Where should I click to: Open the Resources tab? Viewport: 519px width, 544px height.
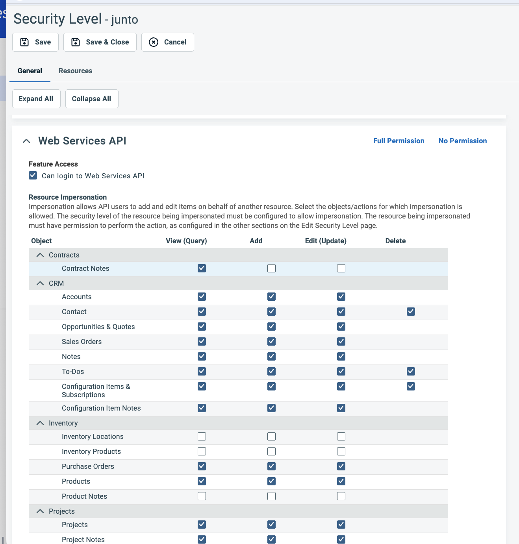click(x=76, y=71)
